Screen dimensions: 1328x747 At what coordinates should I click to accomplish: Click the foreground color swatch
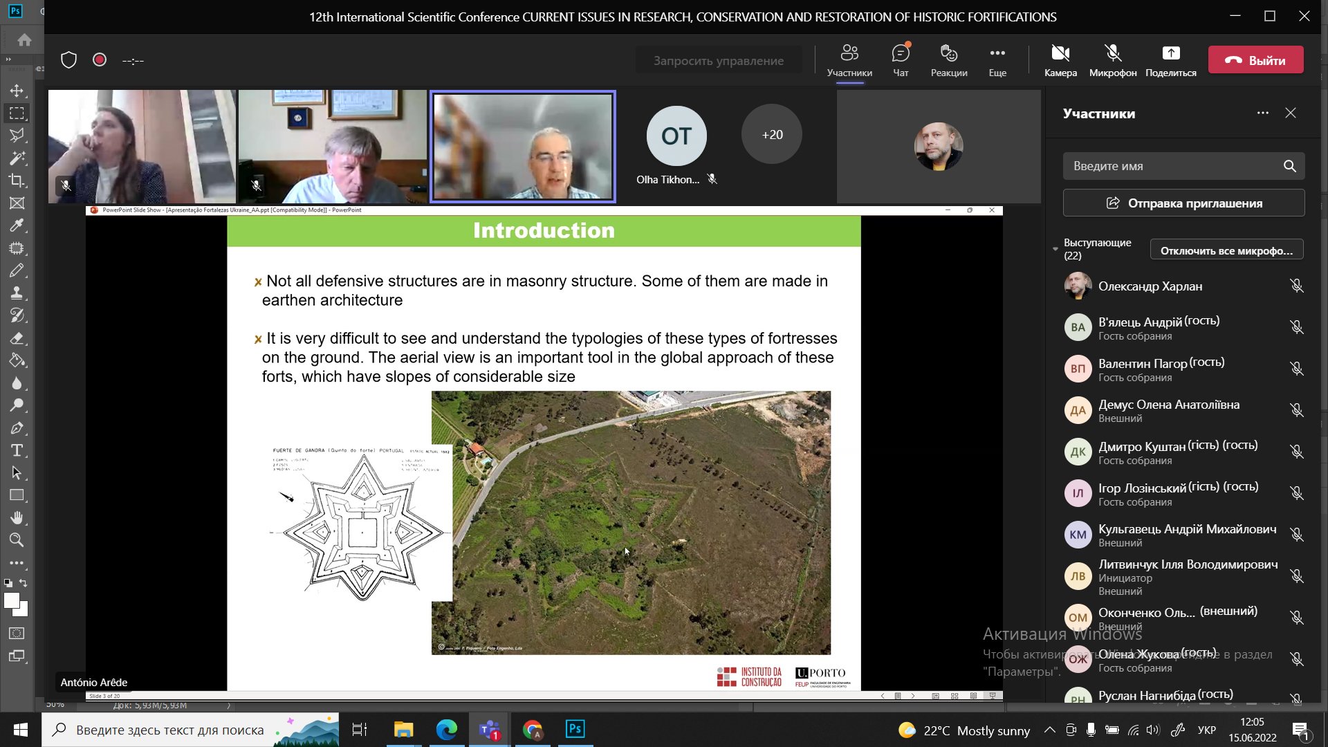tap(11, 601)
